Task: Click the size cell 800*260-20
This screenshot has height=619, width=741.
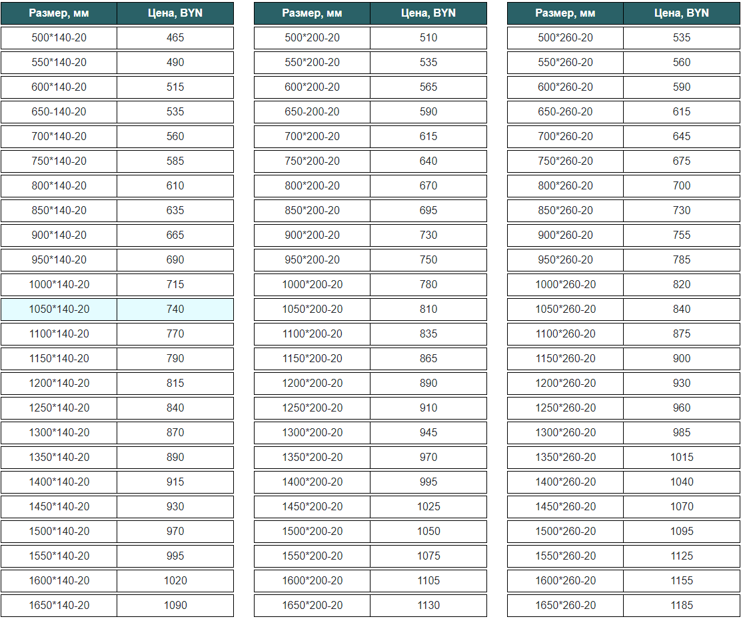Action: tap(566, 186)
